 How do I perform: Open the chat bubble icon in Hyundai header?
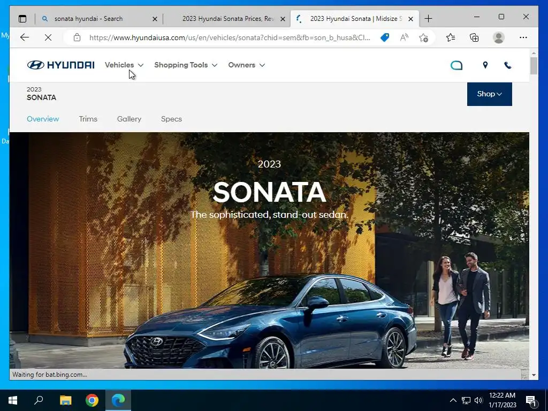click(x=456, y=65)
